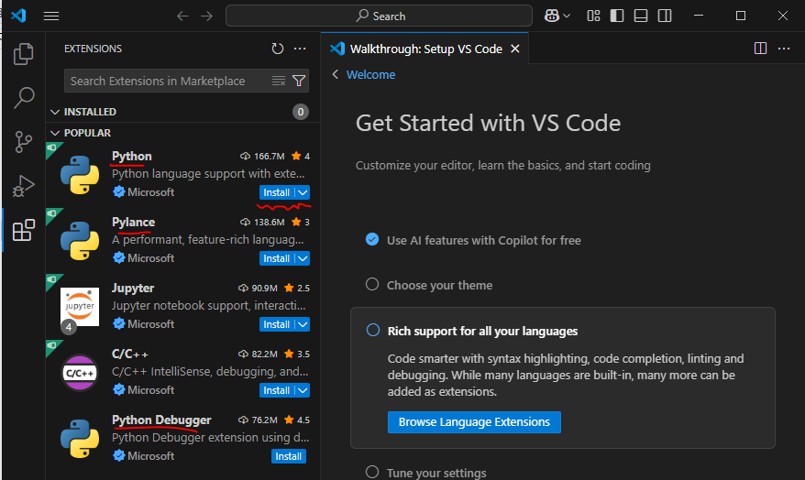Click Microsoft verified badge under Pylance
This screenshot has height=480, width=805.
[119, 258]
